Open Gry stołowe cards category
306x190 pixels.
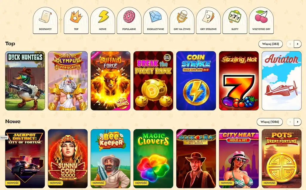pos(208,21)
